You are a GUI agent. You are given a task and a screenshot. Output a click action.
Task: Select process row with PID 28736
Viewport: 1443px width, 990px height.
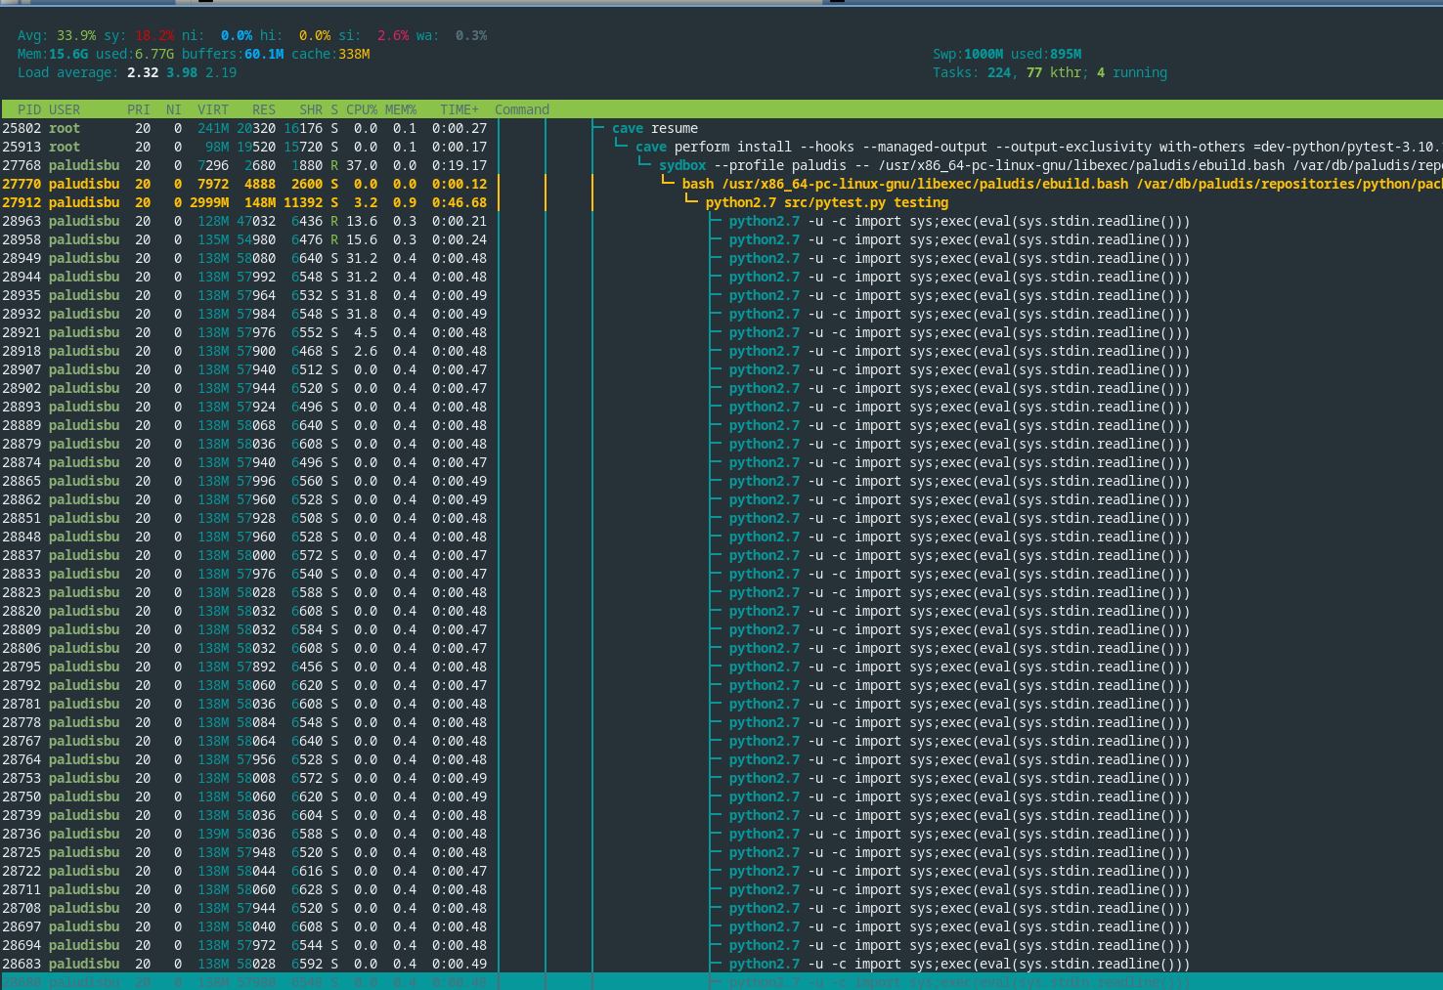(x=721, y=834)
